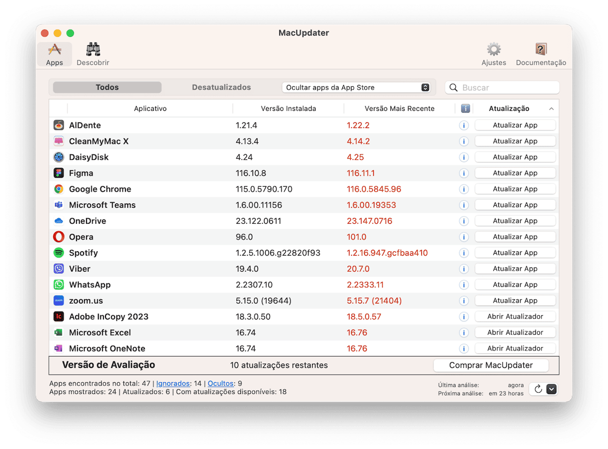
Task: Show info for WhatsApp
Action: [x=464, y=285]
